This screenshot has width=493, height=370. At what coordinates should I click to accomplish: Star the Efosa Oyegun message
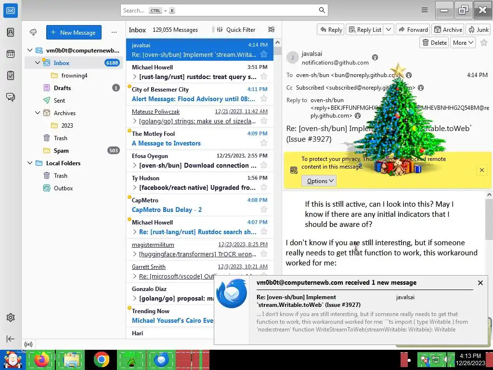[x=264, y=165]
